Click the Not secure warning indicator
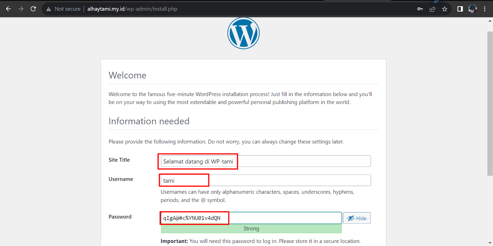This screenshot has height=246, width=493. click(x=63, y=9)
